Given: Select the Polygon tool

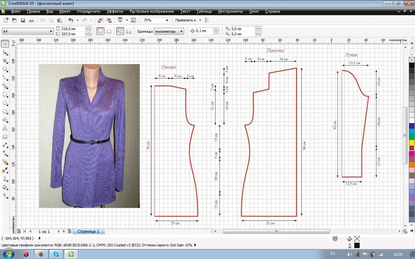Looking at the screenshot, I should coord(5,111).
